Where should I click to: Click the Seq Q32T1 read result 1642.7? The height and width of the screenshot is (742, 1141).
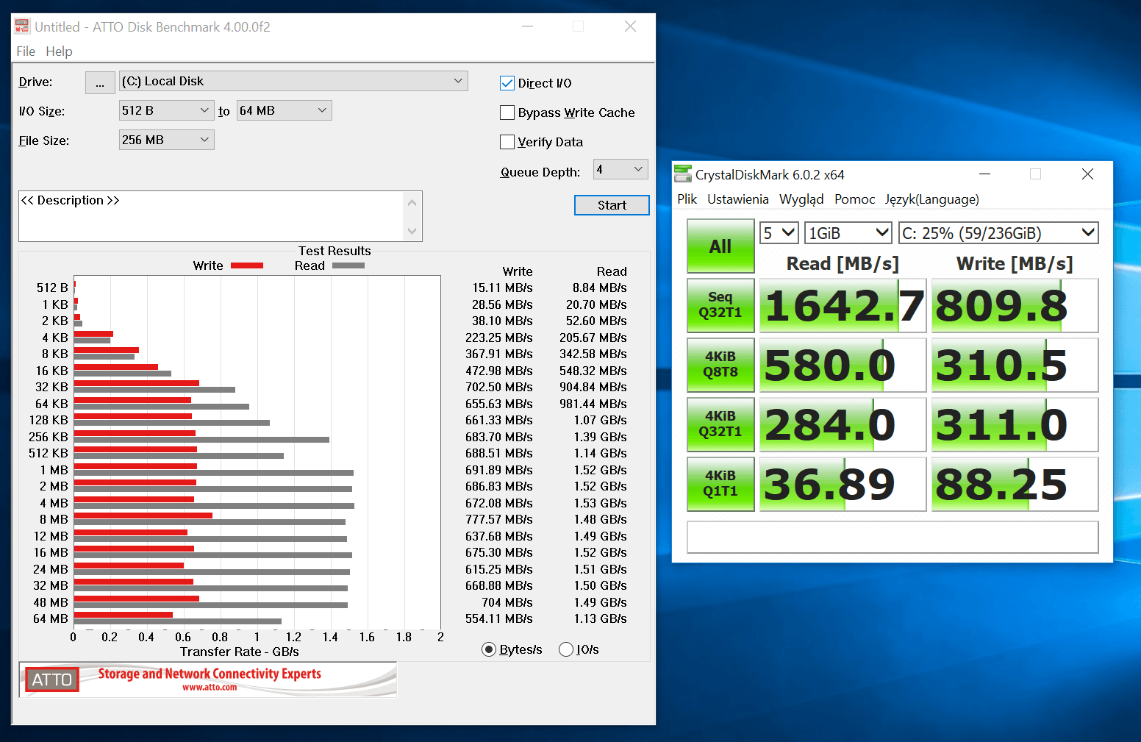[843, 305]
